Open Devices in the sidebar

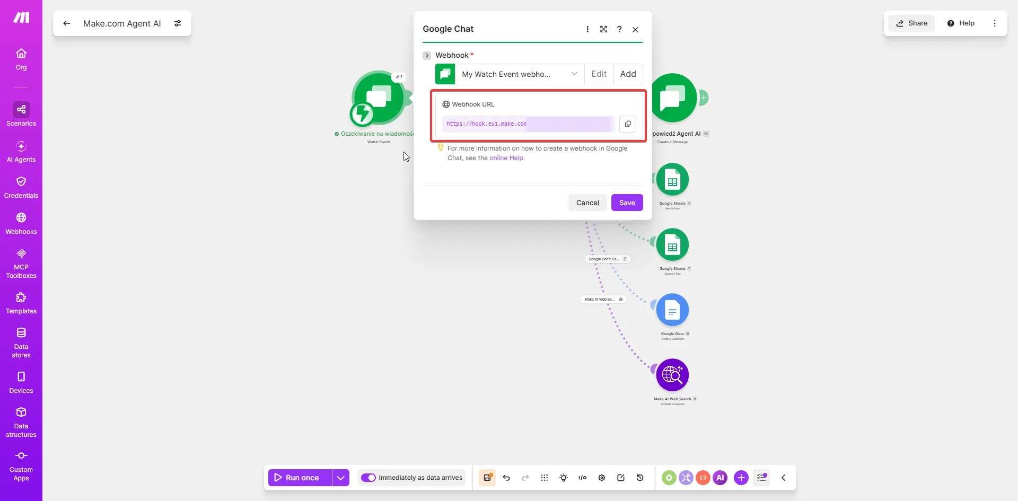(21, 383)
